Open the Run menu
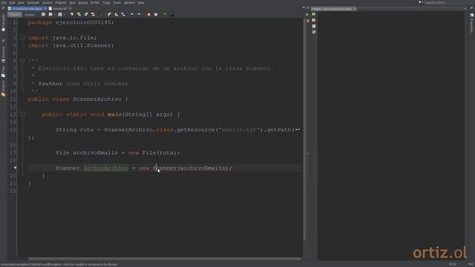 pos(73,3)
